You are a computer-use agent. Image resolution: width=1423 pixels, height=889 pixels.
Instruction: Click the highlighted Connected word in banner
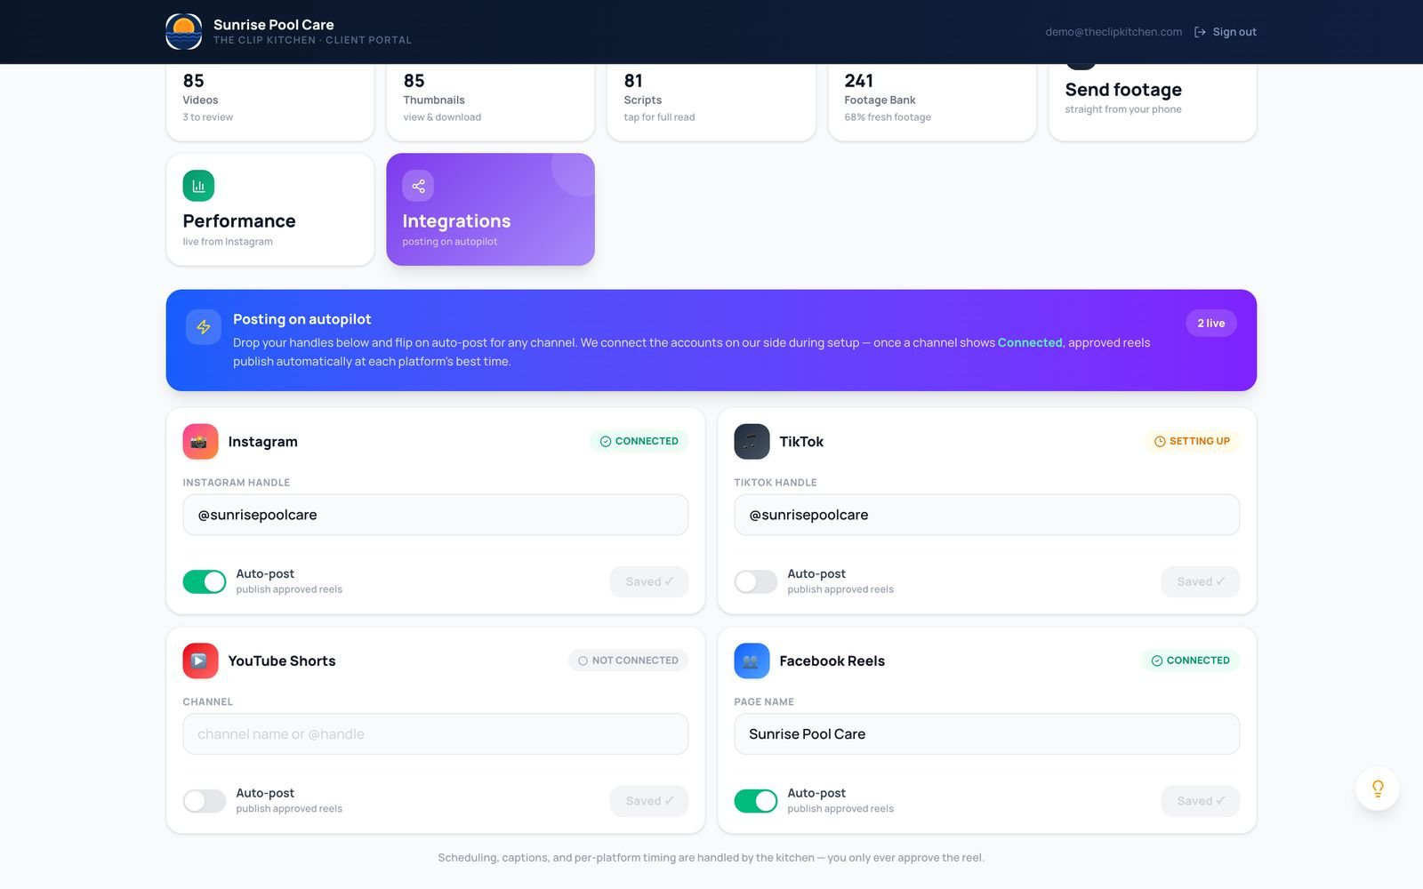click(x=1030, y=343)
